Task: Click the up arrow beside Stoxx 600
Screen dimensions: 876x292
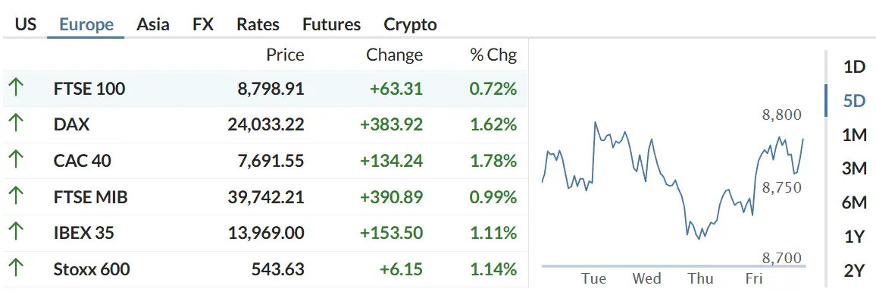Action: 16,268
